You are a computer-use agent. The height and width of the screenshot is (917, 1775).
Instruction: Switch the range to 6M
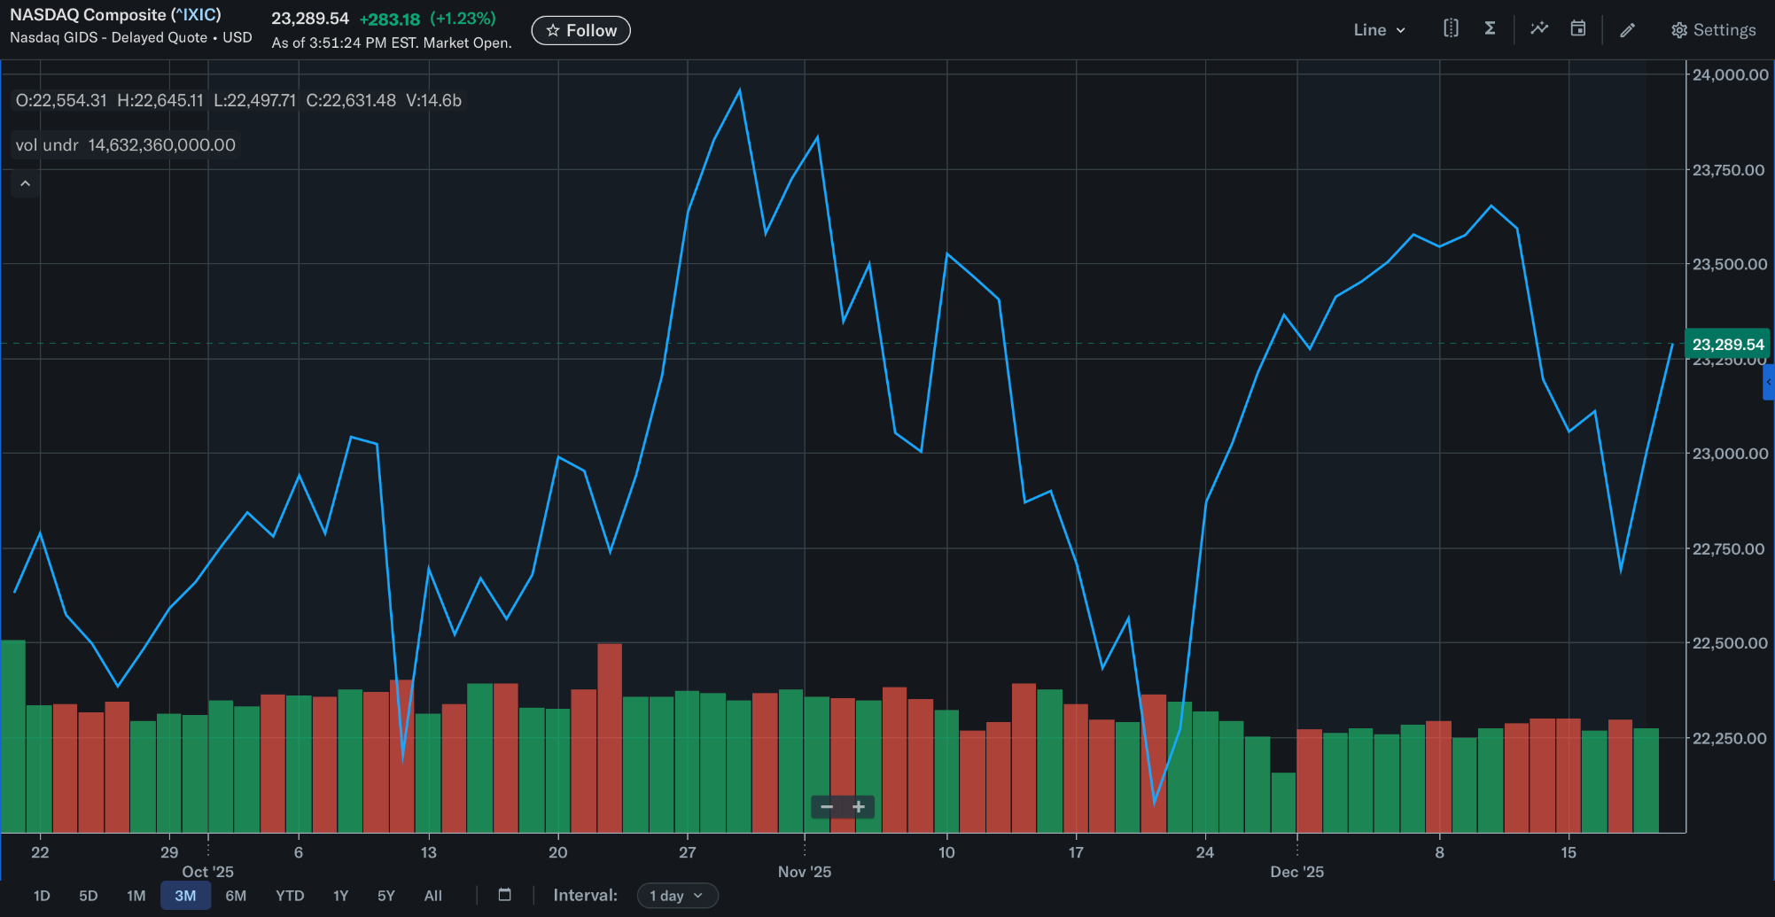pyautogui.click(x=236, y=896)
